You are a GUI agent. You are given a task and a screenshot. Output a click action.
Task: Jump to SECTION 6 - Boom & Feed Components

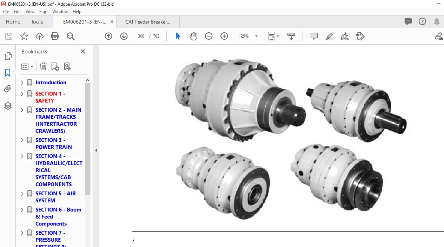(x=58, y=217)
